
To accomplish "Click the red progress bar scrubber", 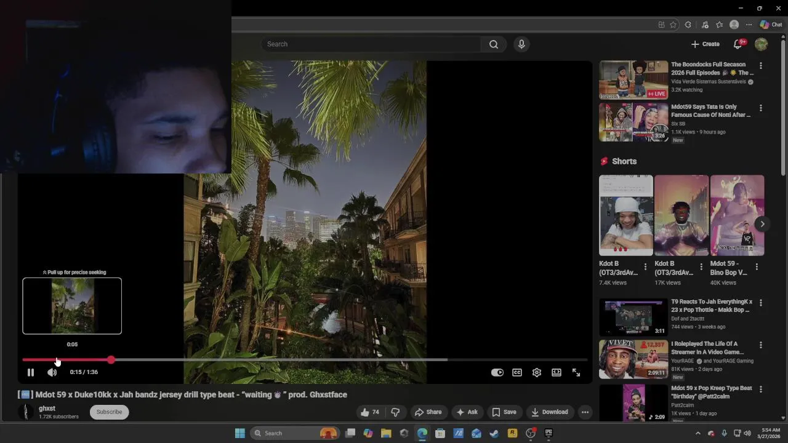I will (x=111, y=359).
